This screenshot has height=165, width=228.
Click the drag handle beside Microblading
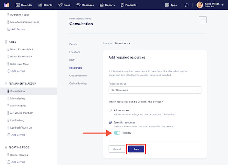click(8, 98)
